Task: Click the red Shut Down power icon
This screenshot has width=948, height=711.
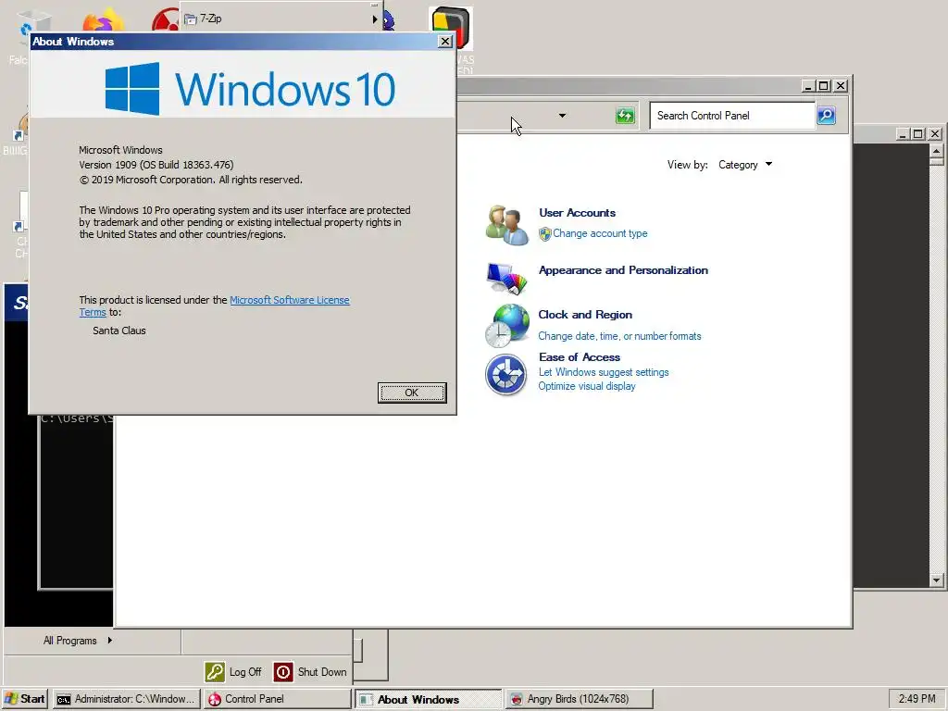Action: click(283, 672)
